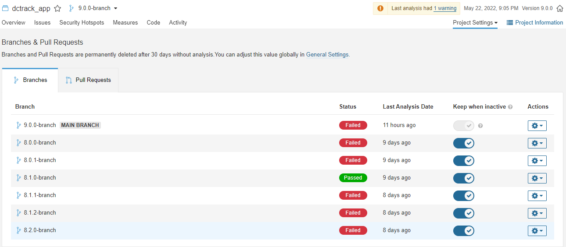Viewport: 566px width, 247px height.
Task: Open the 1 warning link
Action: click(x=445, y=8)
